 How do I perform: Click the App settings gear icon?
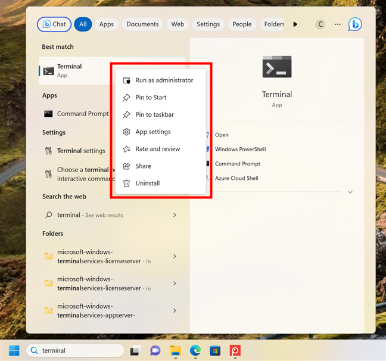[126, 132]
